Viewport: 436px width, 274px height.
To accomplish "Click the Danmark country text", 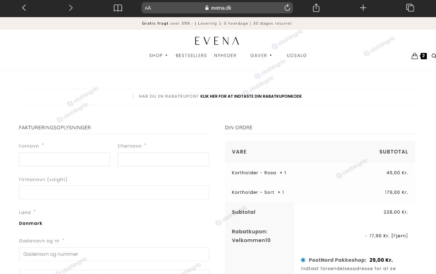I will click(31, 223).
